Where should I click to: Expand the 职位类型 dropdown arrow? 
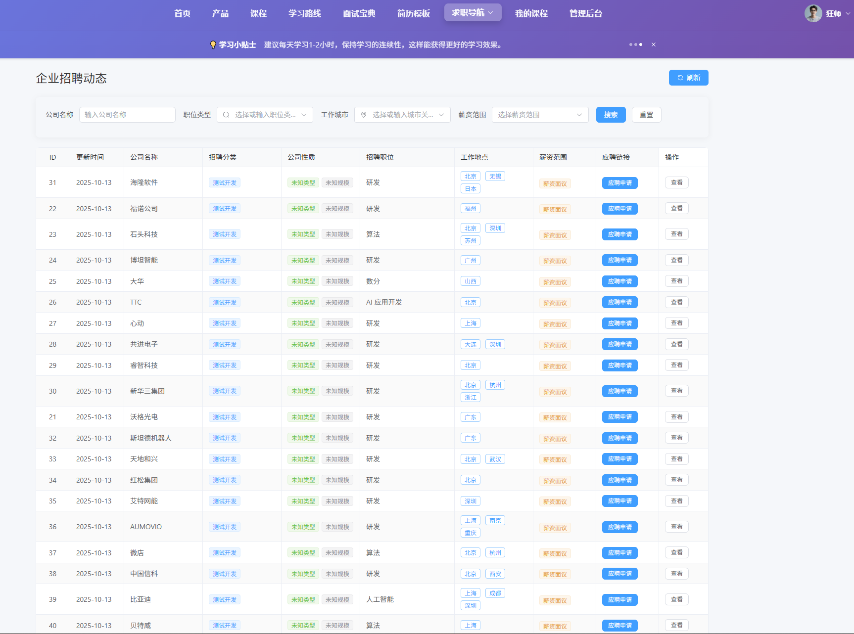[x=304, y=115]
